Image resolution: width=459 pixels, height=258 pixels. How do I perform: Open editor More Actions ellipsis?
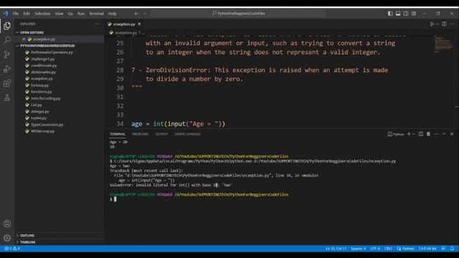point(453,24)
